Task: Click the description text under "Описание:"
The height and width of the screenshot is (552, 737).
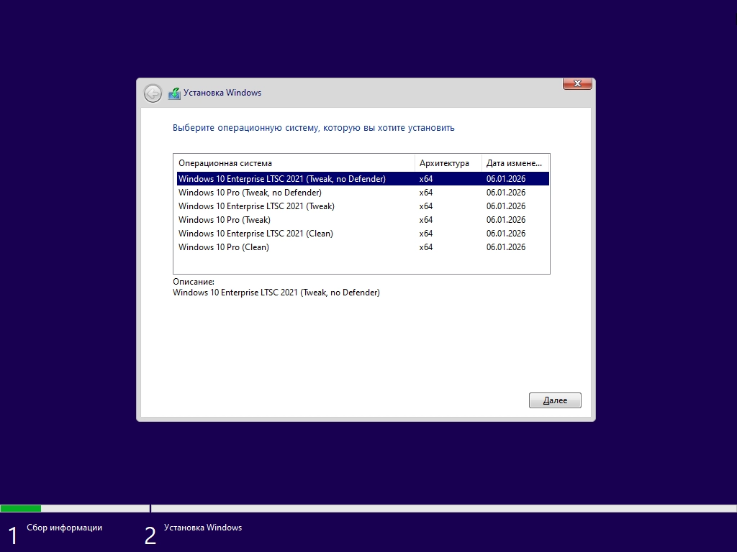Action: 276,293
